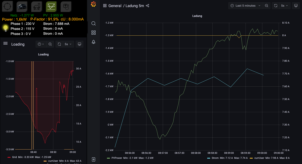Share the Ladung 5m dashboard

point(147,6)
